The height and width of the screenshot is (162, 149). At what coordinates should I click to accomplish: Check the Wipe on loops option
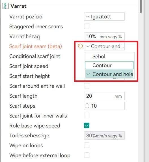tap(87, 145)
